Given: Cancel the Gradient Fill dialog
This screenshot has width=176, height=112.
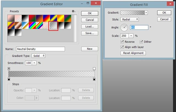Looking at the screenshot, I should (164, 19).
